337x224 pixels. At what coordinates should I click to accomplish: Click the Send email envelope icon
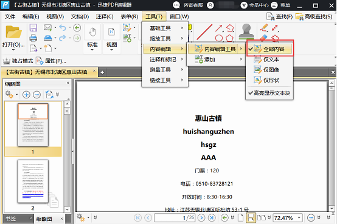click(47, 27)
